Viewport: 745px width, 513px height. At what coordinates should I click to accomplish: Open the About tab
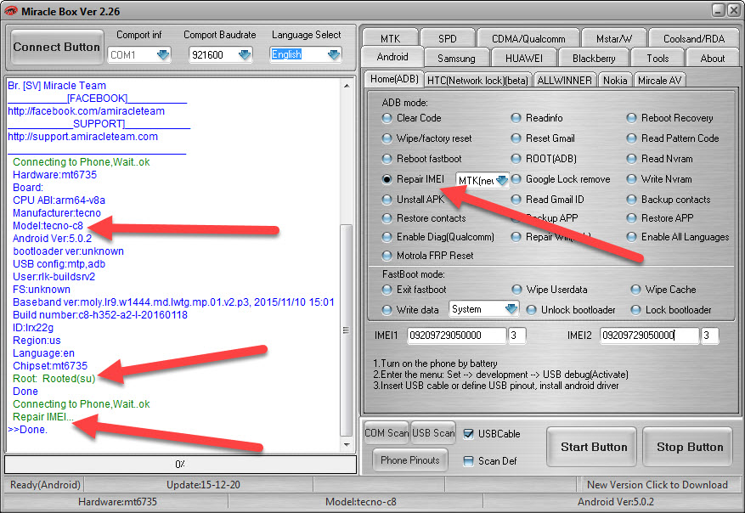pos(712,58)
